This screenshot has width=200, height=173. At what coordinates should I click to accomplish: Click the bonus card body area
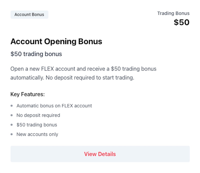[100, 86]
